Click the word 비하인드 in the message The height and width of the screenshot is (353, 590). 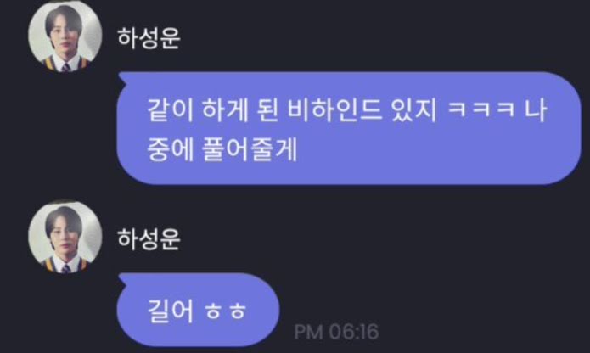(x=334, y=110)
